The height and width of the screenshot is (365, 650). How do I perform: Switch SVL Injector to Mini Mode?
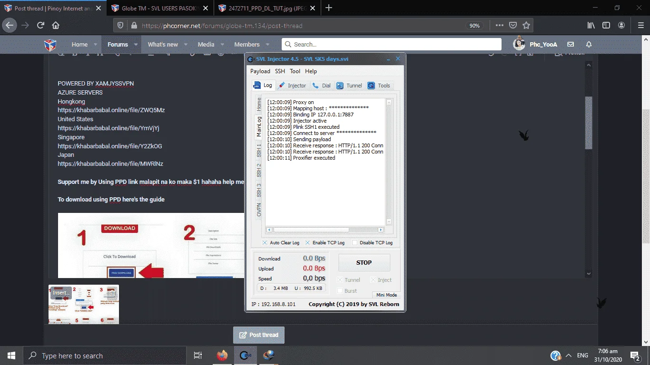pyautogui.click(x=386, y=295)
